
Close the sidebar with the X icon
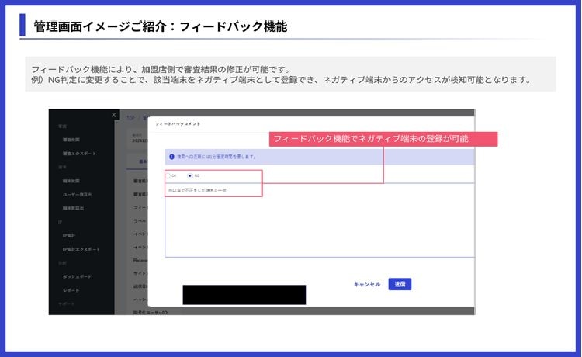point(114,115)
